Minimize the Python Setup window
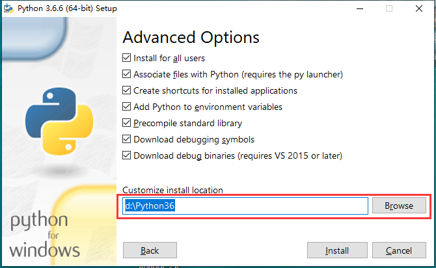The width and height of the screenshot is (436, 268). tap(360, 8)
